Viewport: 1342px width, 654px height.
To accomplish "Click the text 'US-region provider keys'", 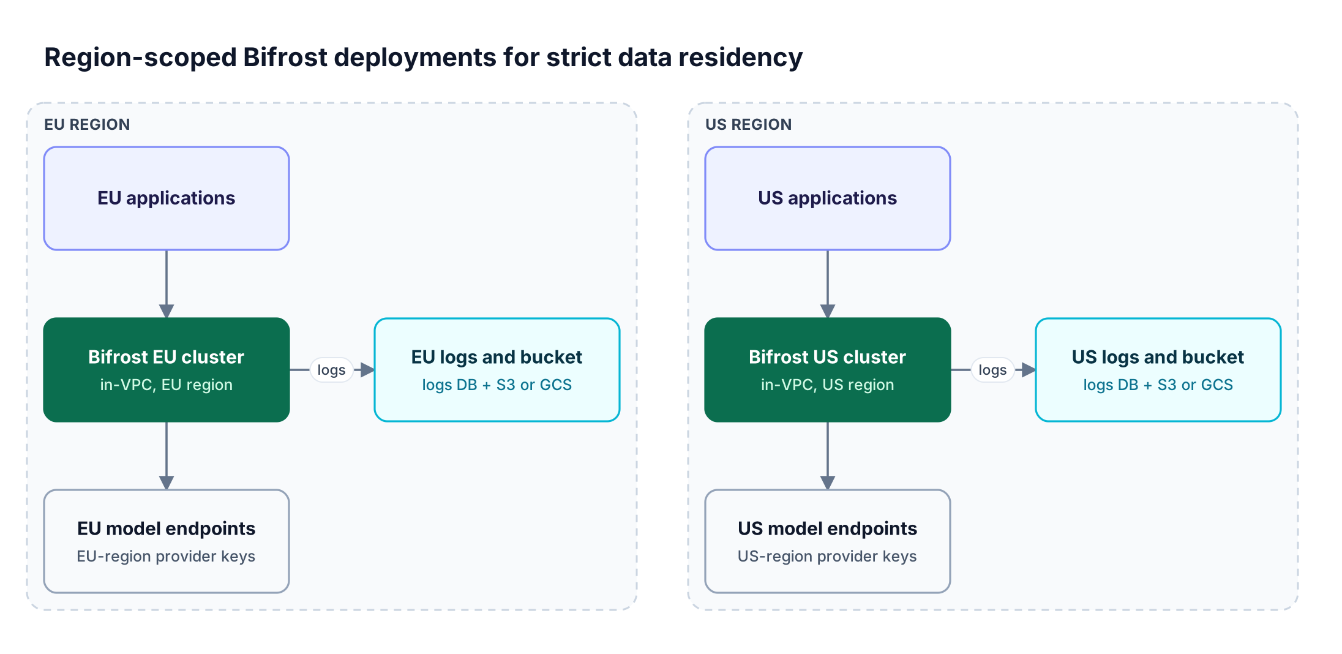I will click(827, 557).
